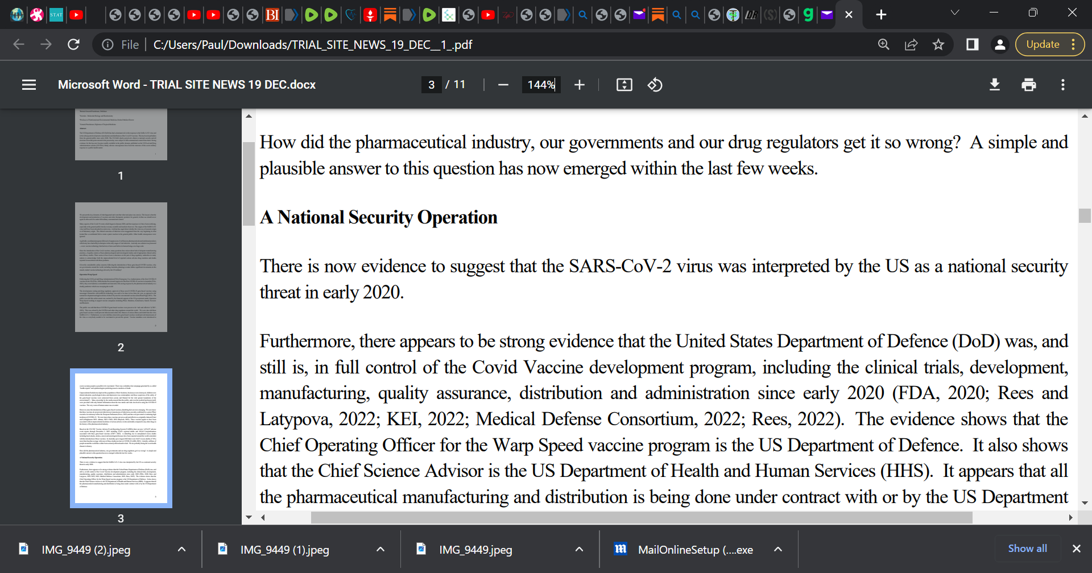Edit the 144% zoom level field
This screenshot has width=1092, height=573.
click(x=541, y=85)
